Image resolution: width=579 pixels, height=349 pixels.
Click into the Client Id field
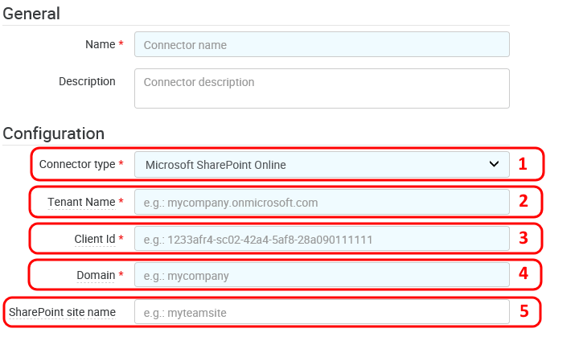click(x=322, y=239)
